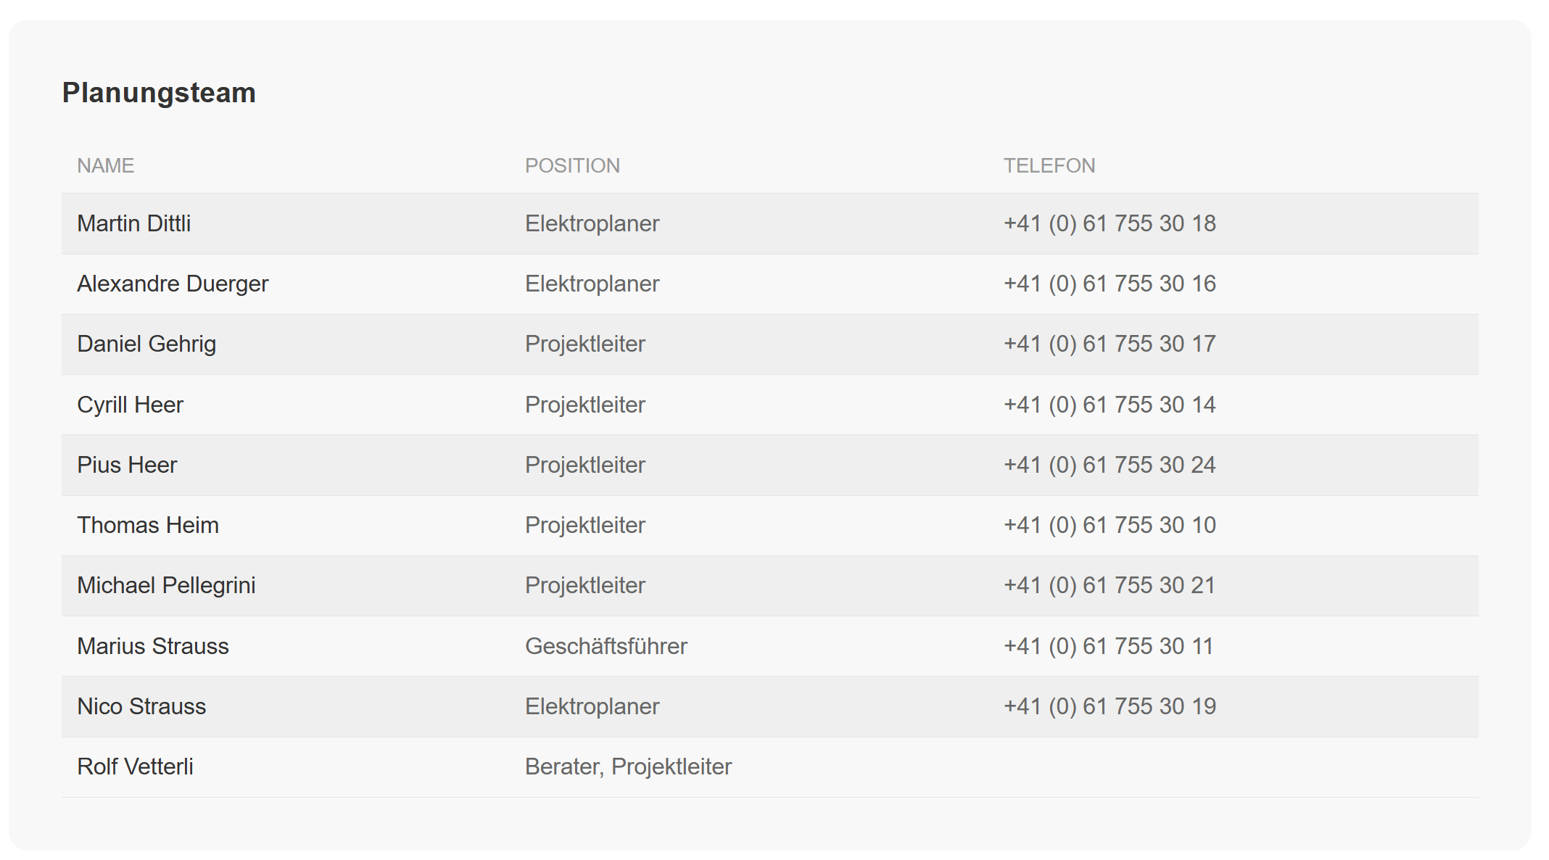
Task: Select the name Thomas Heim
Action: (148, 525)
